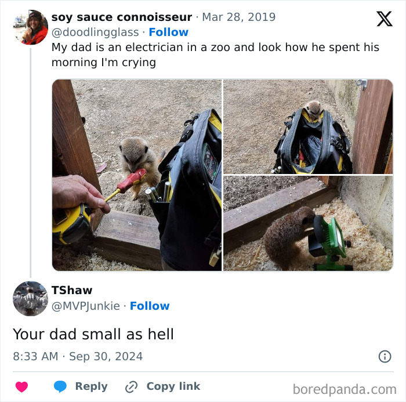Click the soy sauce connoisseur display name
The image size is (406, 402).
click(122, 17)
